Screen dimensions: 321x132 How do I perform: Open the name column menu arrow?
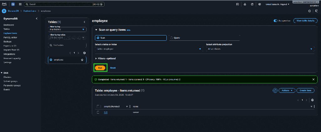(311, 107)
